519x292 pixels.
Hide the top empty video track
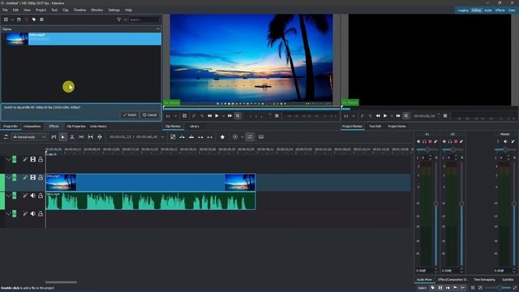click(32, 160)
